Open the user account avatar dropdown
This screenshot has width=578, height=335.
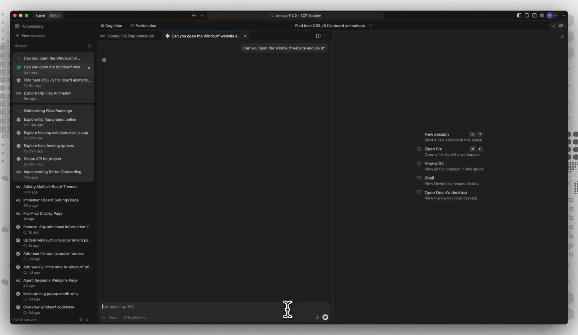(552, 16)
